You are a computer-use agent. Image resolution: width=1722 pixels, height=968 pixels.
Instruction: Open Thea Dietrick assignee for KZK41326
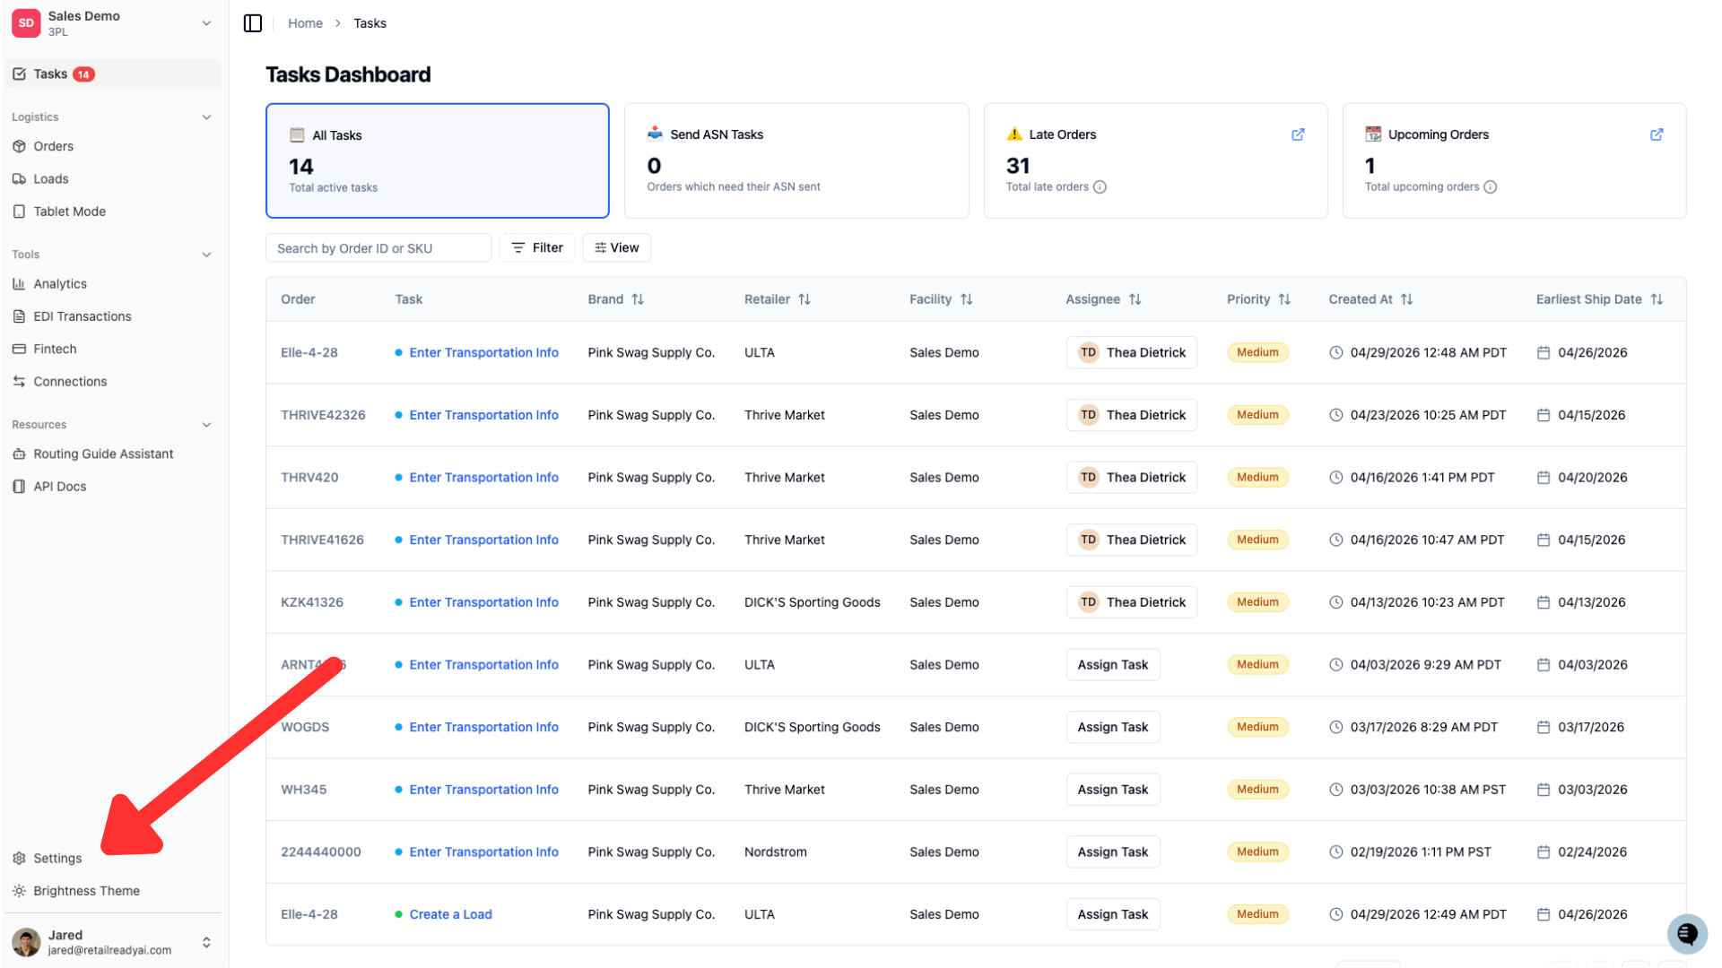pyautogui.click(x=1131, y=602)
